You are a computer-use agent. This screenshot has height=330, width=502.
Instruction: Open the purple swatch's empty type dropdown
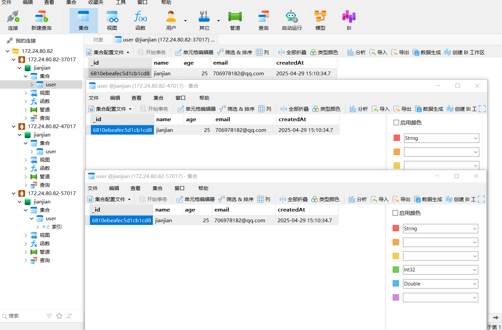tap(440, 298)
